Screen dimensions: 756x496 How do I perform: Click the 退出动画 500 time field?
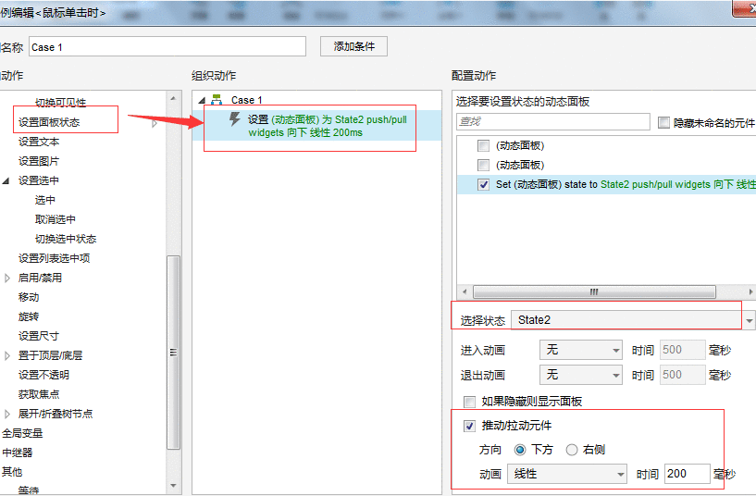(x=682, y=375)
